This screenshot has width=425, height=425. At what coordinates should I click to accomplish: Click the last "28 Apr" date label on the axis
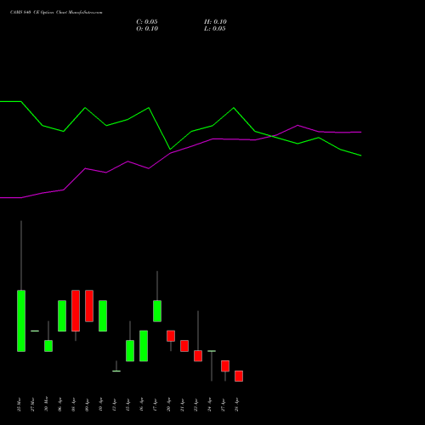(236, 405)
